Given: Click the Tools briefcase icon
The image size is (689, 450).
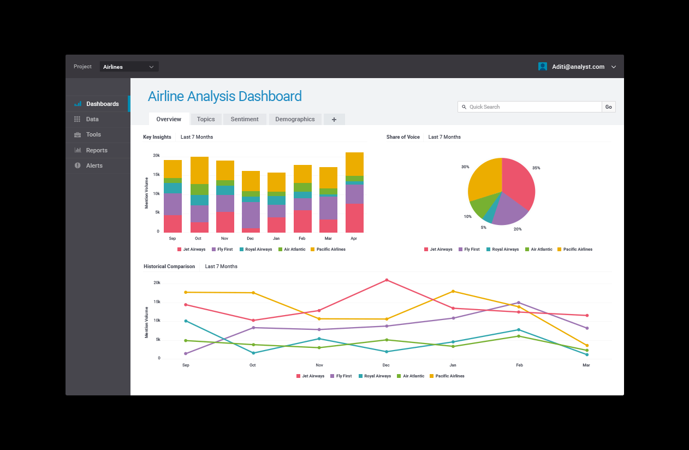Looking at the screenshot, I should 78,134.
